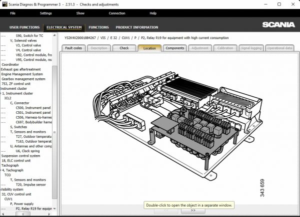Screen dimensions: 300x217
Task: Open the Connection menu
Action: (x=117, y=13)
